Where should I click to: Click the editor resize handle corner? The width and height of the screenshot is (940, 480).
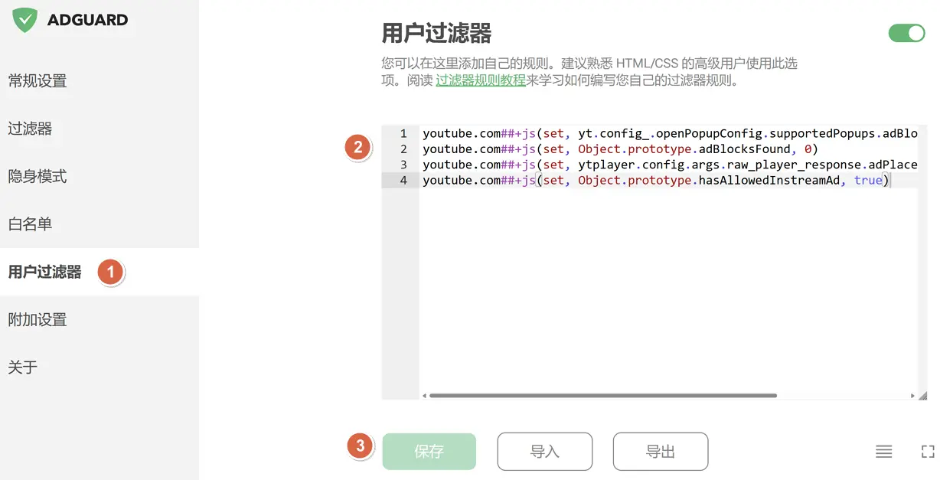click(922, 396)
